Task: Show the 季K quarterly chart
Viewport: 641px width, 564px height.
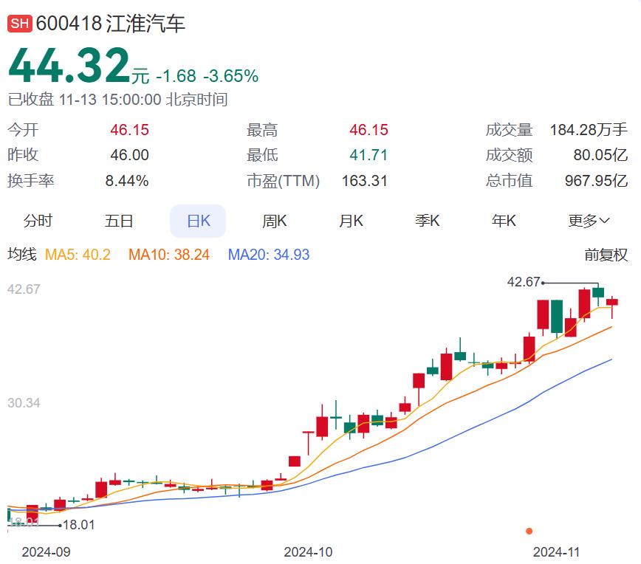Action: click(427, 221)
